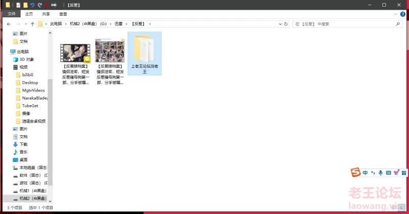The image size is (409, 214).
Task: Open recent locations dropdown arrow
Action: tap(26, 24)
